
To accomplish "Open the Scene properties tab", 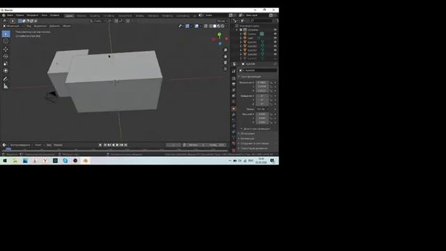I will point(234,96).
